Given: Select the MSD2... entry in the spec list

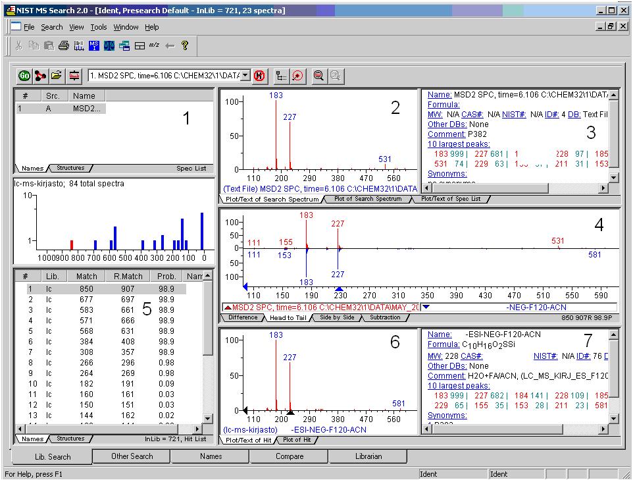Looking at the screenshot, I should click(x=61, y=108).
